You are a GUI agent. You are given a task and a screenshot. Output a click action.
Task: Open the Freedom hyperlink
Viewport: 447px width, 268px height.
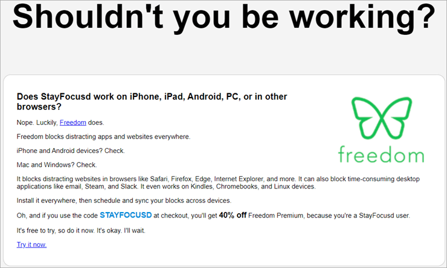tap(73, 122)
